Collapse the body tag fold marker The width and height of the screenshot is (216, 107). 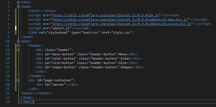click(x=18, y=41)
